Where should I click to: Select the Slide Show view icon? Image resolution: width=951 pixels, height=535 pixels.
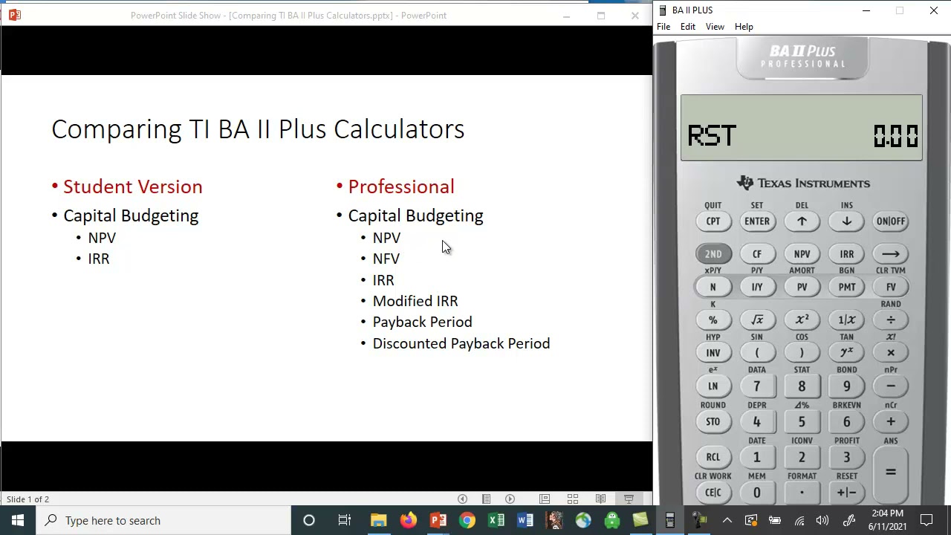click(x=629, y=499)
